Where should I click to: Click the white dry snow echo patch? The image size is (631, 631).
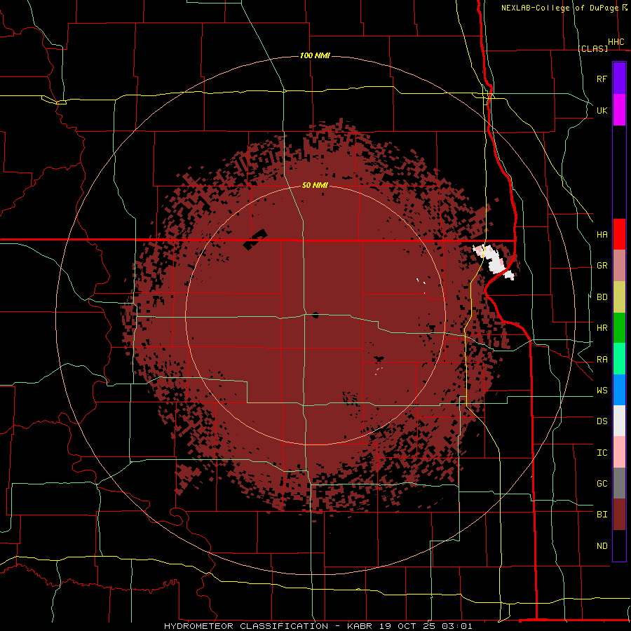(x=494, y=262)
